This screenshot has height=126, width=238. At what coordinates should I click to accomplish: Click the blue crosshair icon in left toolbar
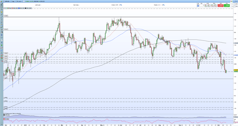pos(2,35)
